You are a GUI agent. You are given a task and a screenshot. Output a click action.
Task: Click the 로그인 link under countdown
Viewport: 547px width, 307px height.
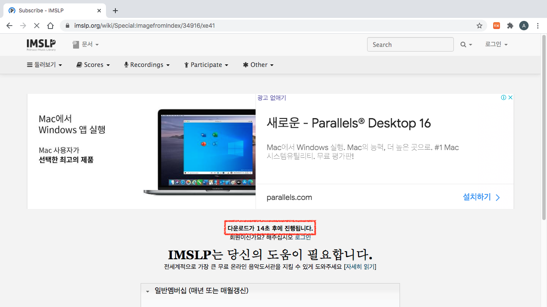coord(303,237)
